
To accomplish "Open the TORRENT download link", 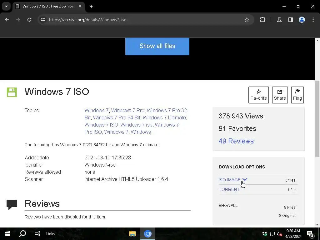I will click(229, 189).
